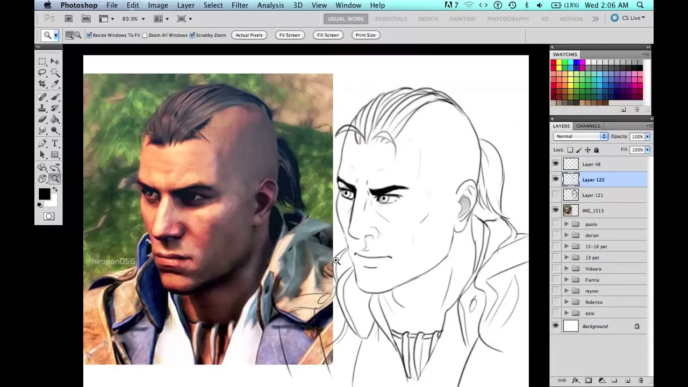This screenshot has height=387, width=688.
Task: Add a layer mask
Action: [x=589, y=381]
